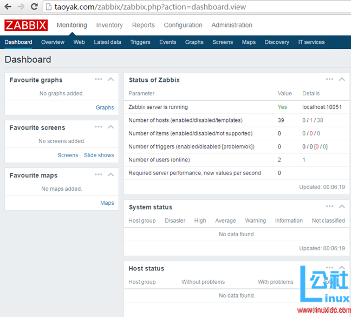Click the browser forward arrow

(21, 7)
